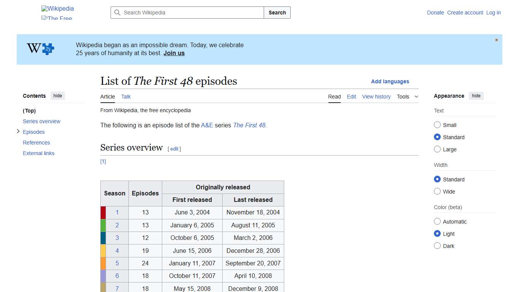Expand the Episodes section in Contents
519x292 pixels.
pos(18,131)
